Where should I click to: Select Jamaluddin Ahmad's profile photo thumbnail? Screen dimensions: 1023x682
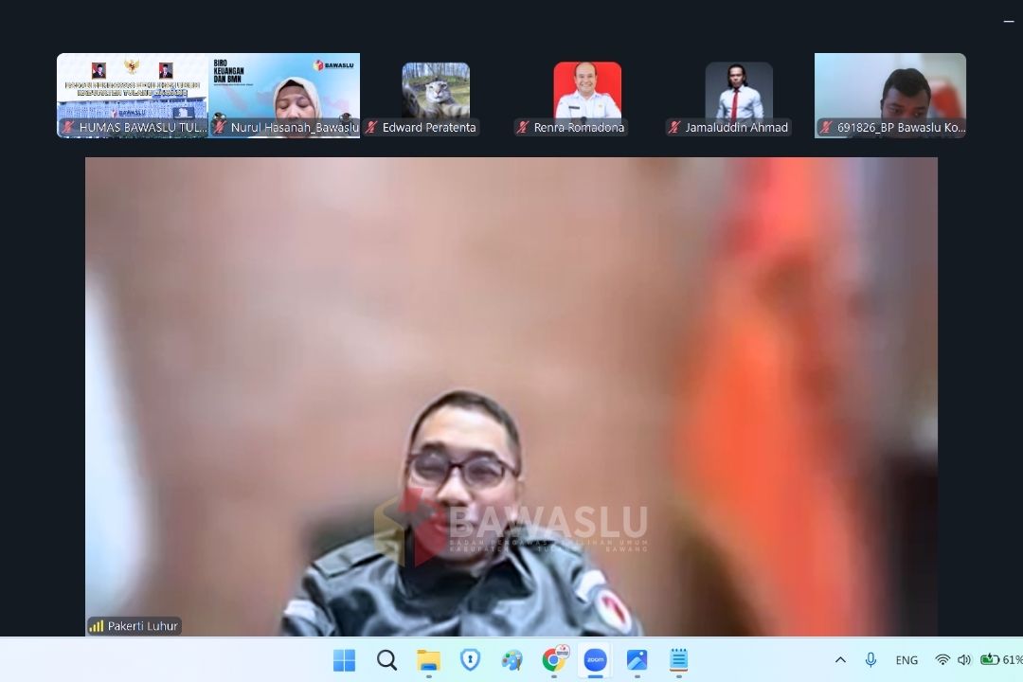coord(739,90)
